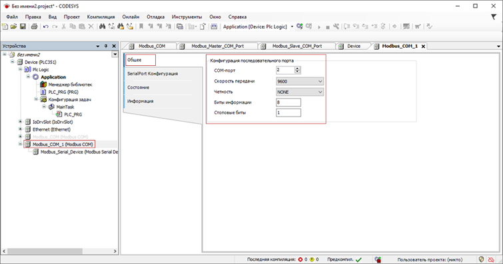
Task: Open the Проект menu
Action: click(x=71, y=17)
